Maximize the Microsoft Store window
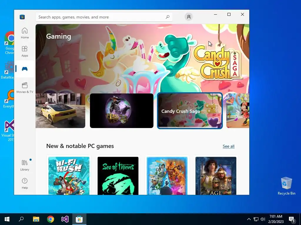This screenshot has width=301, height=225. point(229,14)
